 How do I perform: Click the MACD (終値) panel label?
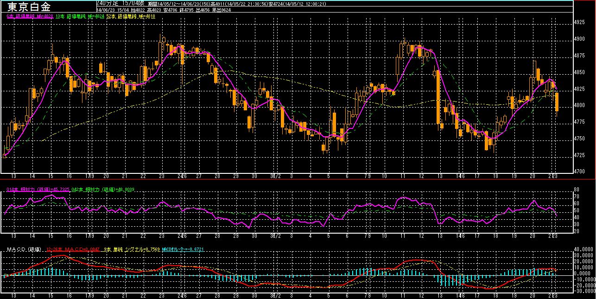tap(24, 249)
